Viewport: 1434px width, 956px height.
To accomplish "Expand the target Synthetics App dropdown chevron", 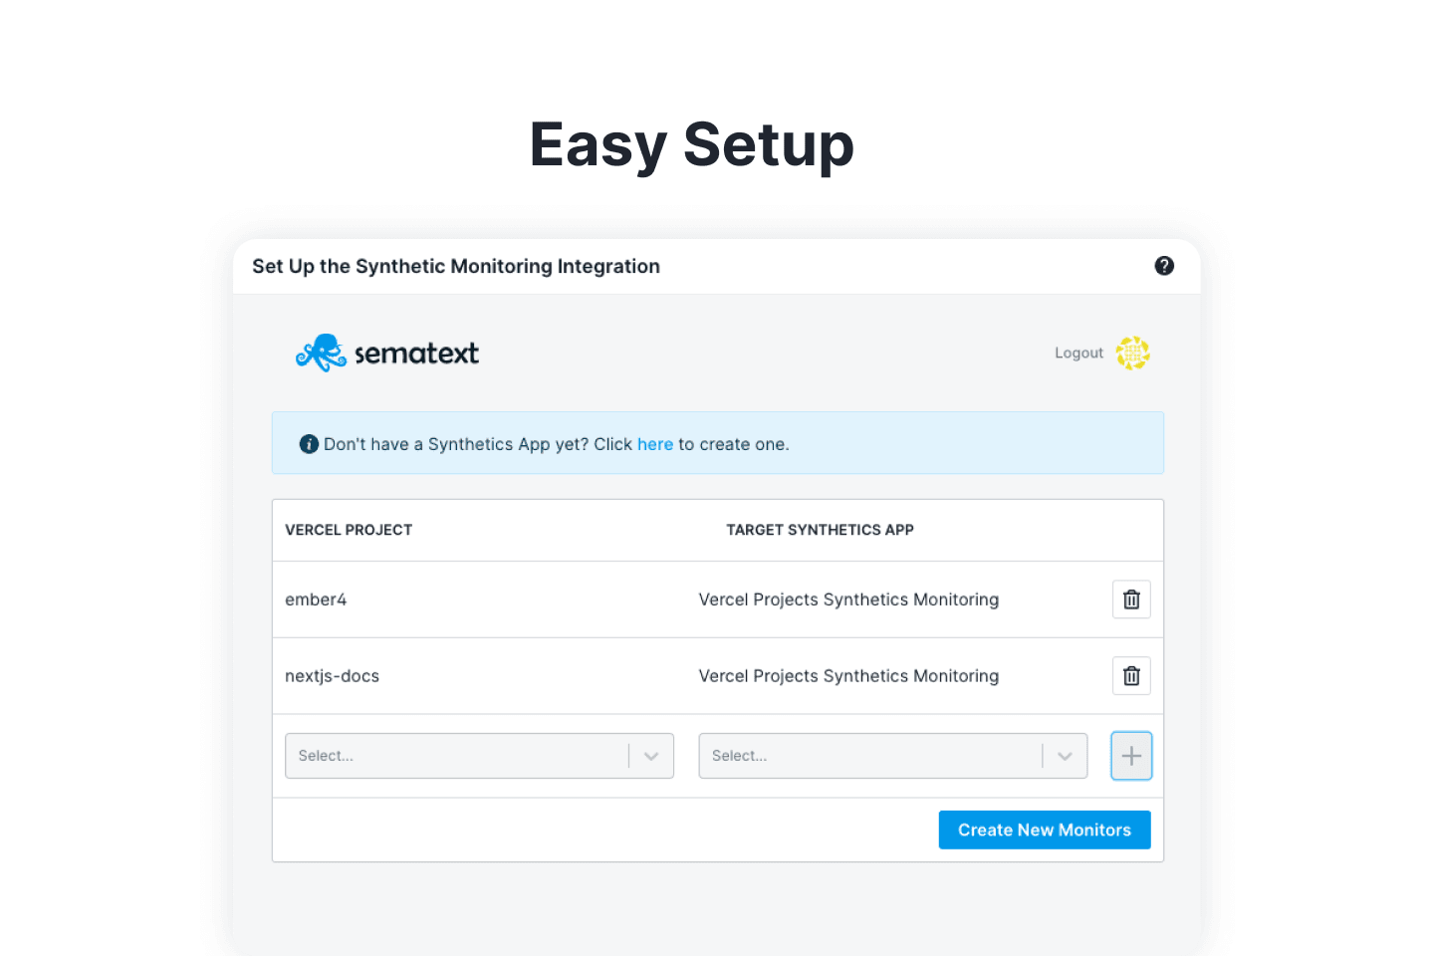I will coord(1065,756).
